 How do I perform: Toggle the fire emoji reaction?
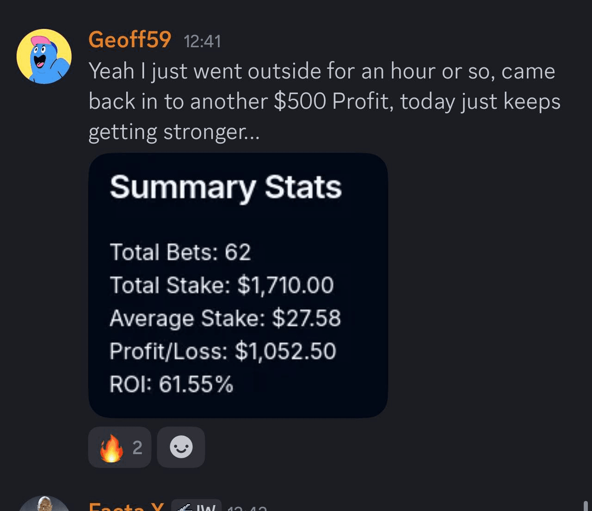pyautogui.click(x=111, y=448)
